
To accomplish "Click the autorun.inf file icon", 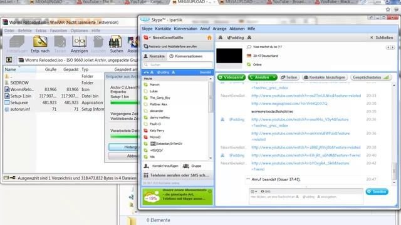I will 7,109.
